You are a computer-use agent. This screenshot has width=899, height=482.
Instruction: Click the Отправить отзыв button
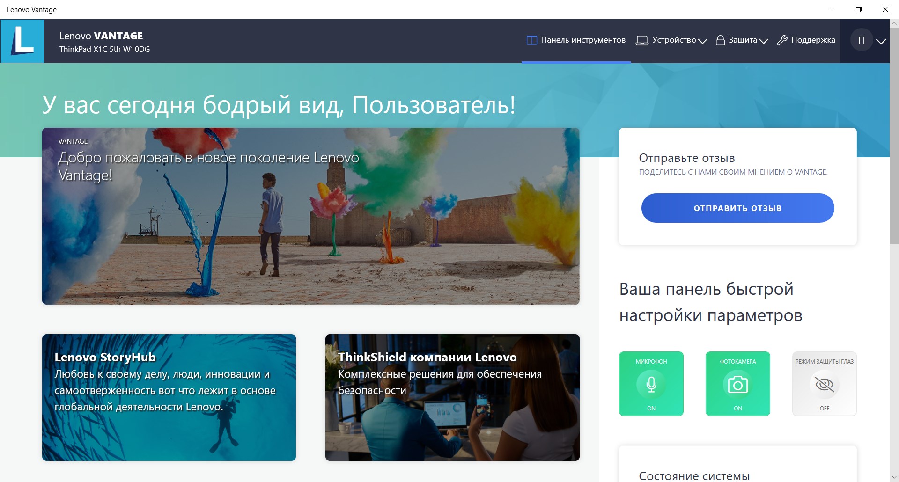point(738,208)
